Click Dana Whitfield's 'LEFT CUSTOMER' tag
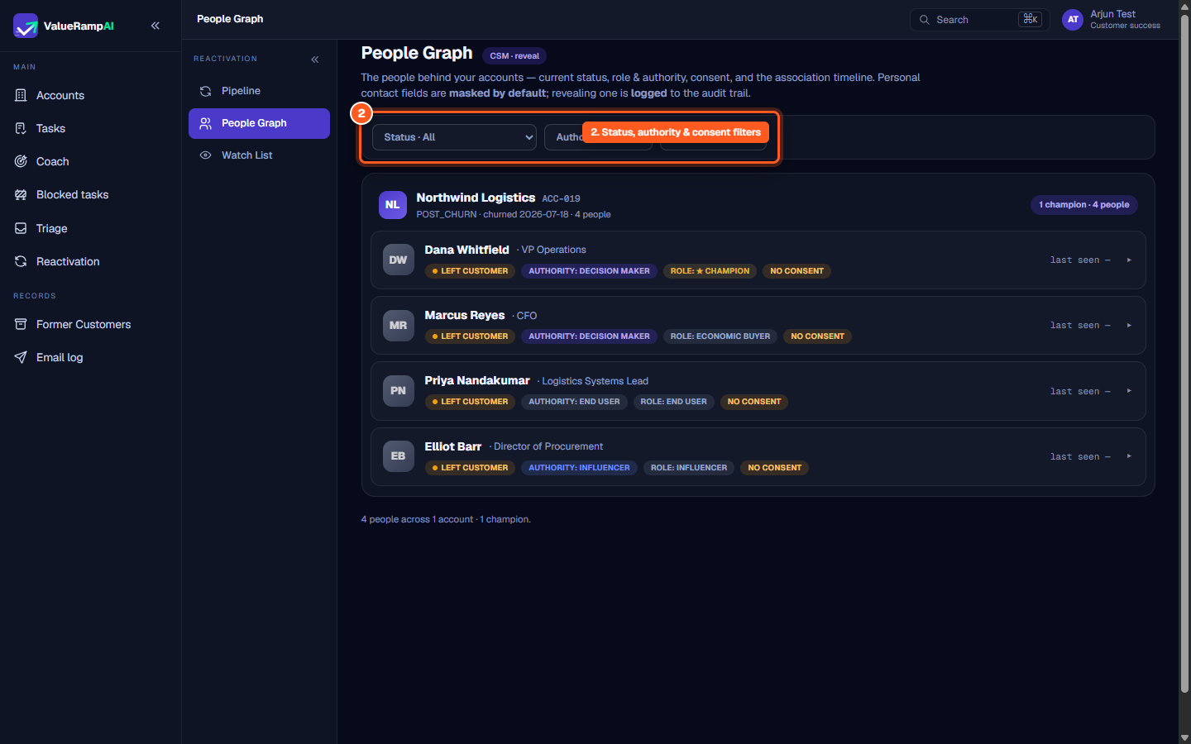The height and width of the screenshot is (744, 1191). click(x=470, y=271)
